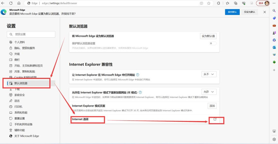This screenshot has height=144, width=278.
Task: Click the 保持默认 button
Action: [x=232, y=12]
